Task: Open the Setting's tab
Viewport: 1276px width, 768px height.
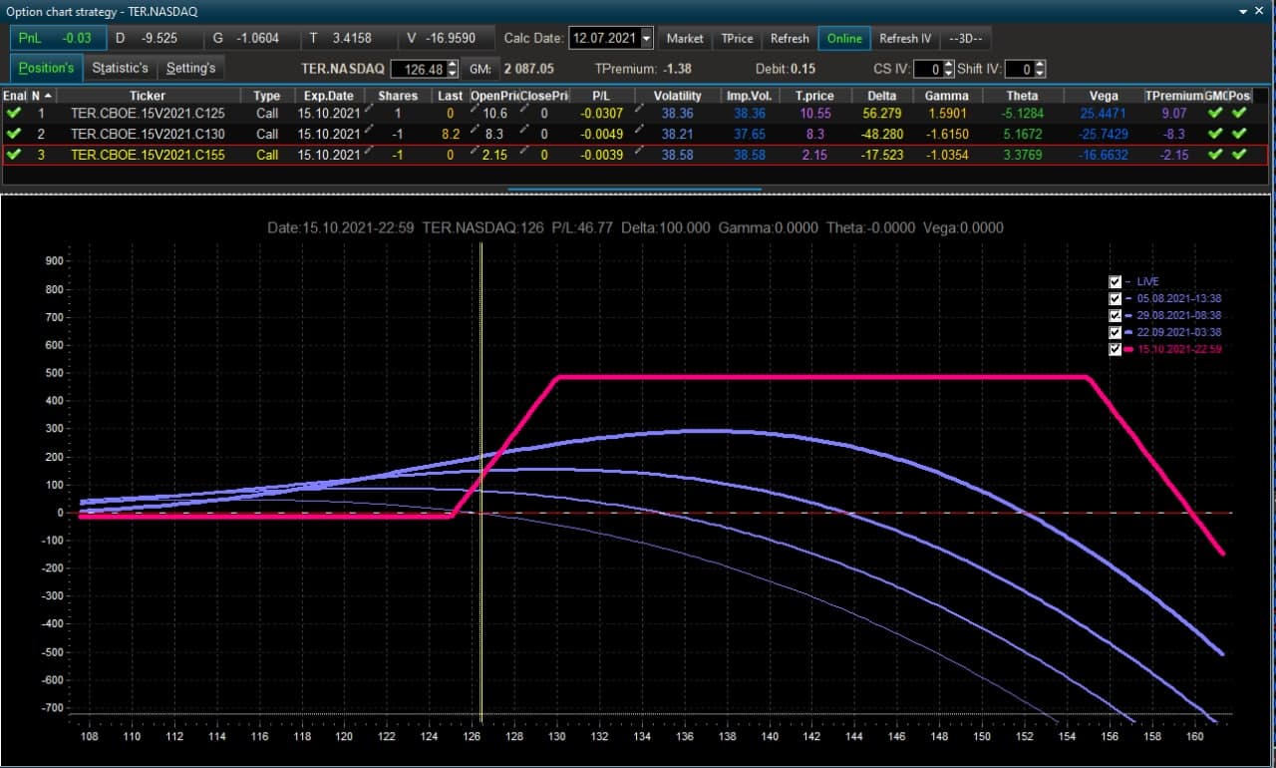Action: pyautogui.click(x=190, y=68)
